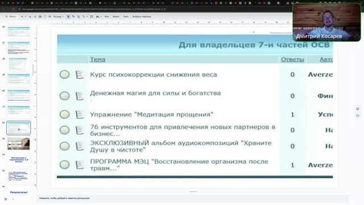This screenshot has width=364, height=205.
Task: Select slide 45 thumbnail
Action: (19, 176)
